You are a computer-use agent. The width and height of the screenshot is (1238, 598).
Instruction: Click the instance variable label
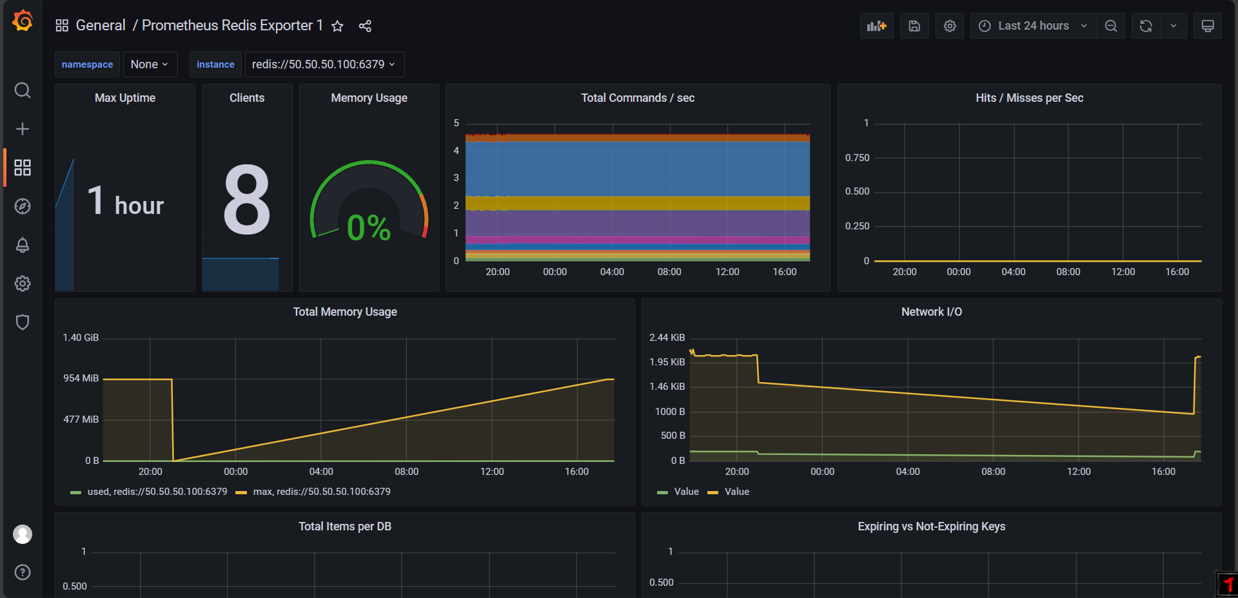coord(215,64)
